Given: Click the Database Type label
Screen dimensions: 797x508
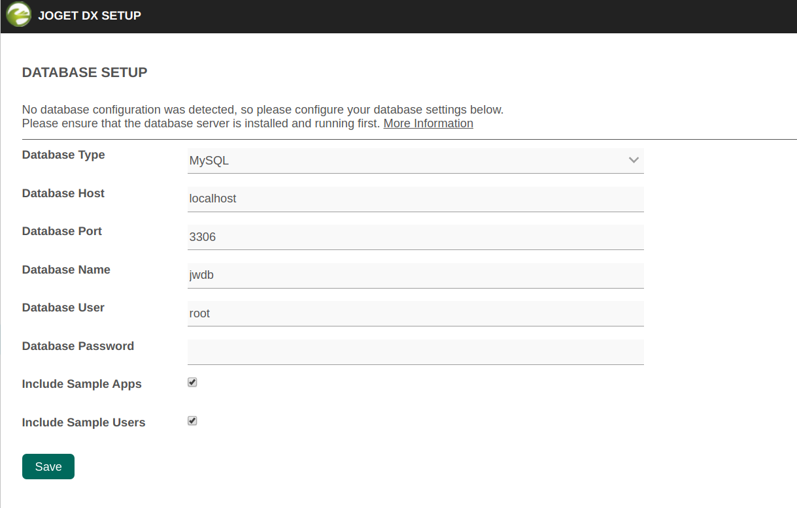Looking at the screenshot, I should pos(63,155).
